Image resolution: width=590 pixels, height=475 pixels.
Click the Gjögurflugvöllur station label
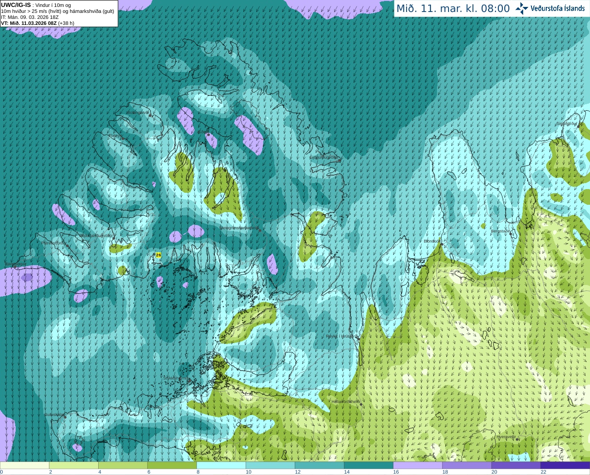(x=324, y=157)
